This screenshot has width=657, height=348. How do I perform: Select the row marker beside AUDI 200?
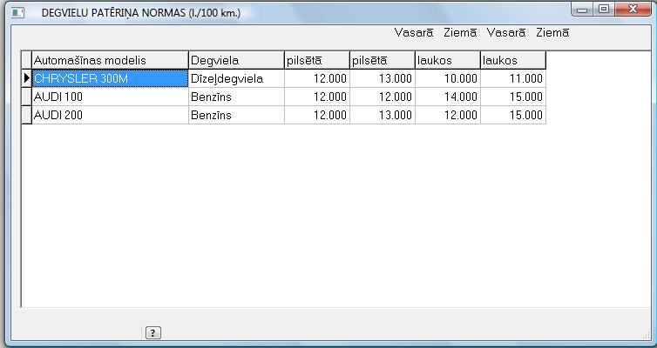[x=27, y=115]
